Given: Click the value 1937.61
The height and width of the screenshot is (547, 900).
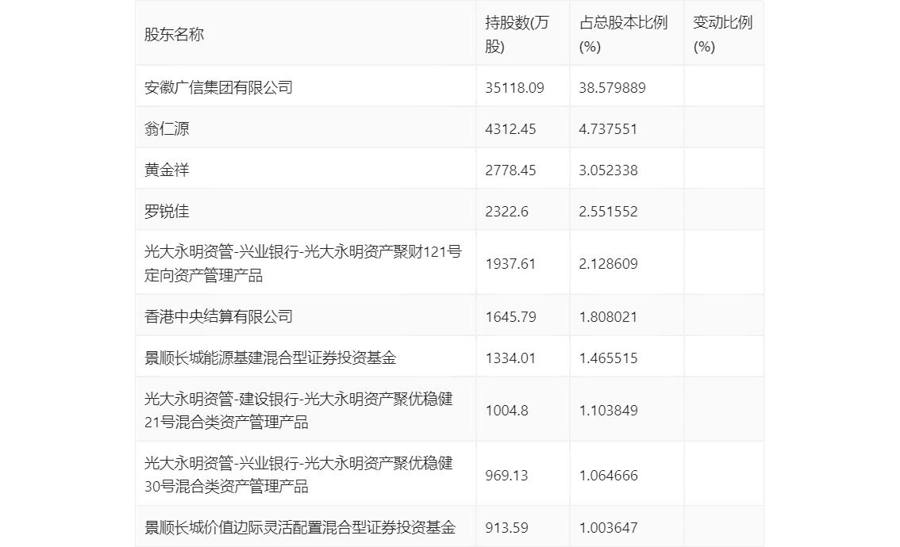Looking at the screenshot, I should [510, 264].
